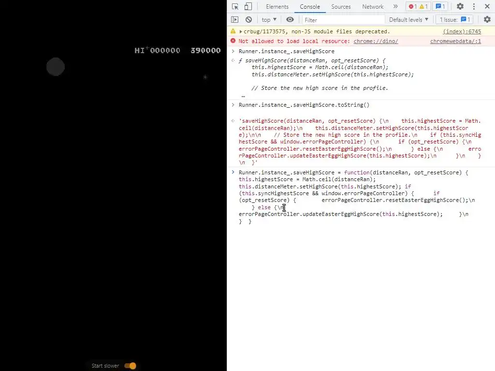Screen dimensions: 495x371
Task: Focus the console Filter input field
Action: tap(344, 20)
